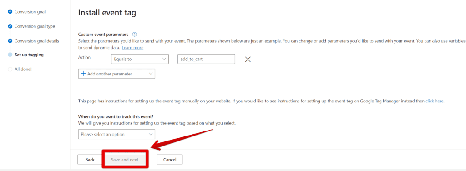
Task: Remove the Action parameter with the X icon
Action: (x=248, y=60)
